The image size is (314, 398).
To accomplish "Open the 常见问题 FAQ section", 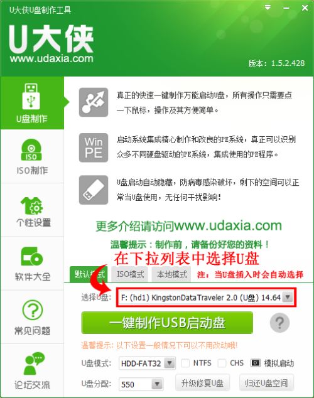I will point(32,317).
